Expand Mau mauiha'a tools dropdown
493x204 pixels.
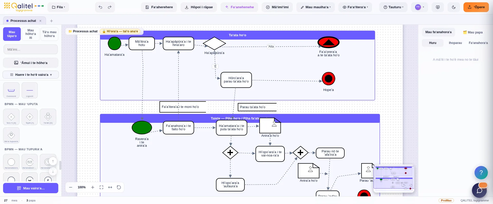tap(316, 7)
